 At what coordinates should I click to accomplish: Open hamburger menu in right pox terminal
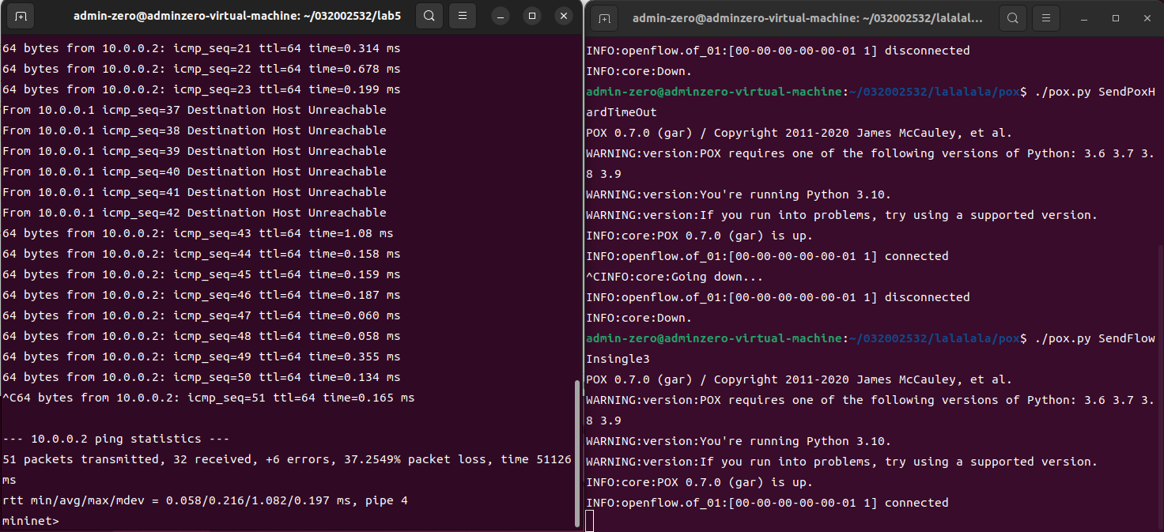pos(1046,17)
